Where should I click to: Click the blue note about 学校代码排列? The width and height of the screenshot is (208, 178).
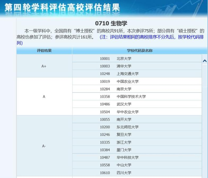(x=110, y=40)
